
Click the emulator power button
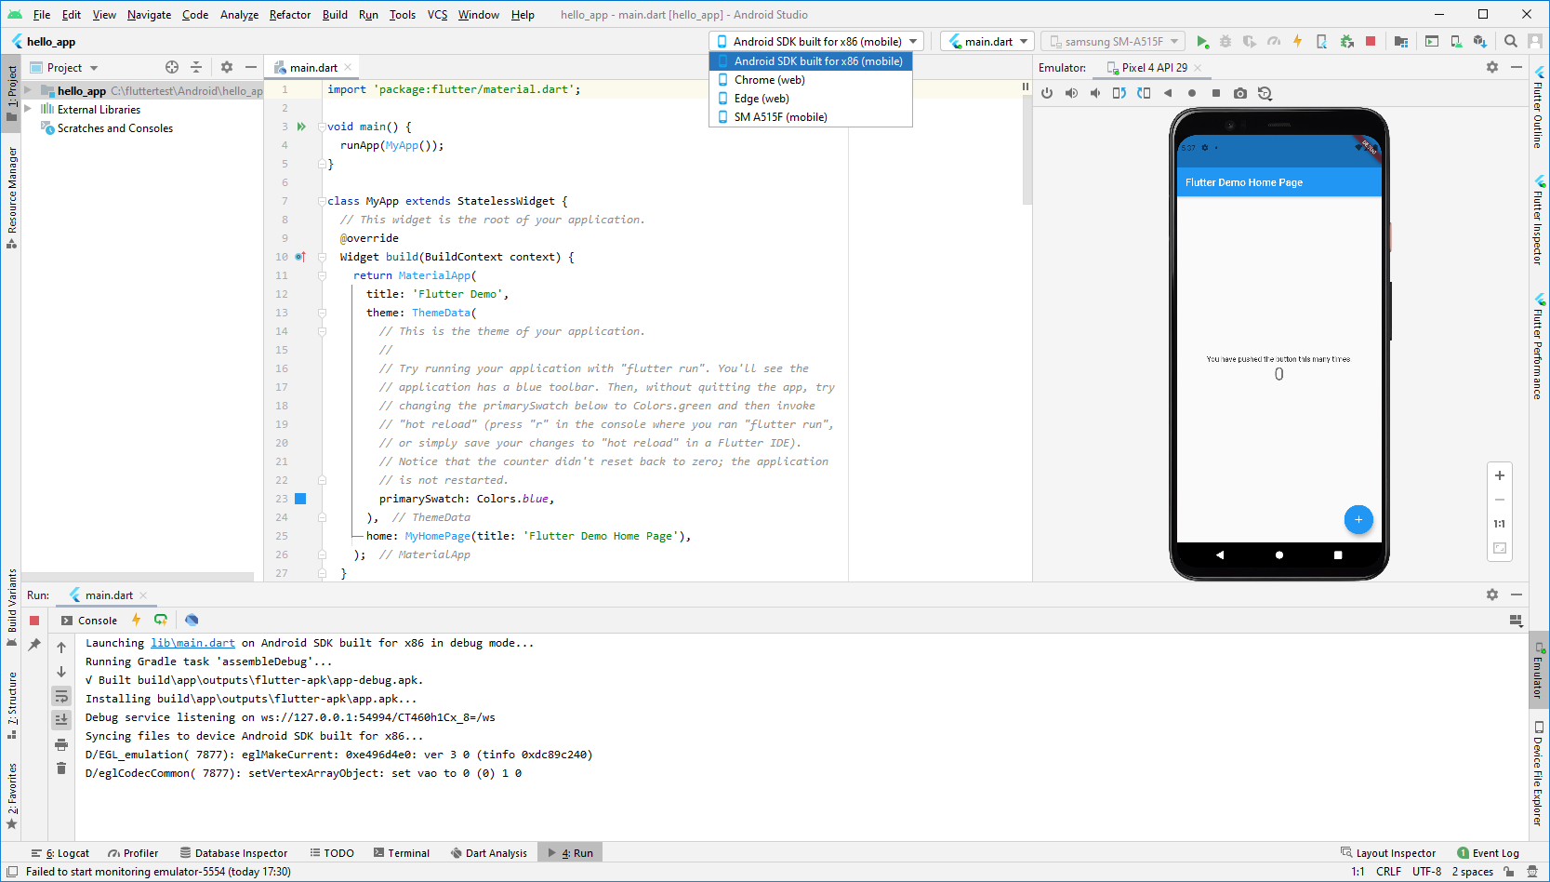(x=1047, y=93)
